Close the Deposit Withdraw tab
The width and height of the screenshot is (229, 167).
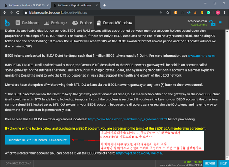[97, 5]
